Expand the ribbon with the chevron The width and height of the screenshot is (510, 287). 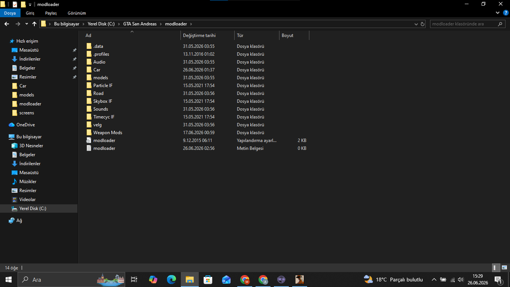point(497,13)
